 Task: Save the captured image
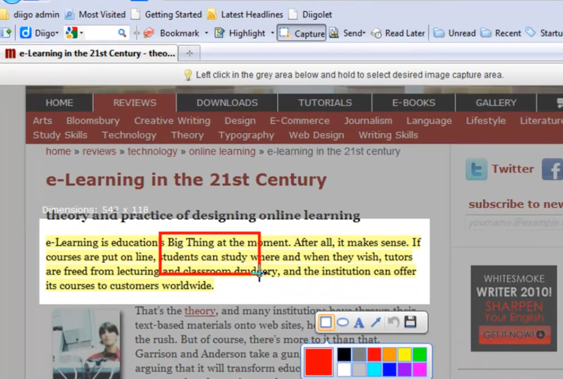point(410,322)
